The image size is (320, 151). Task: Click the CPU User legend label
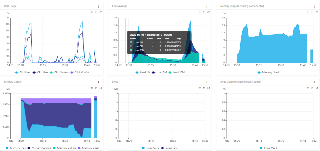click(44, 72)
